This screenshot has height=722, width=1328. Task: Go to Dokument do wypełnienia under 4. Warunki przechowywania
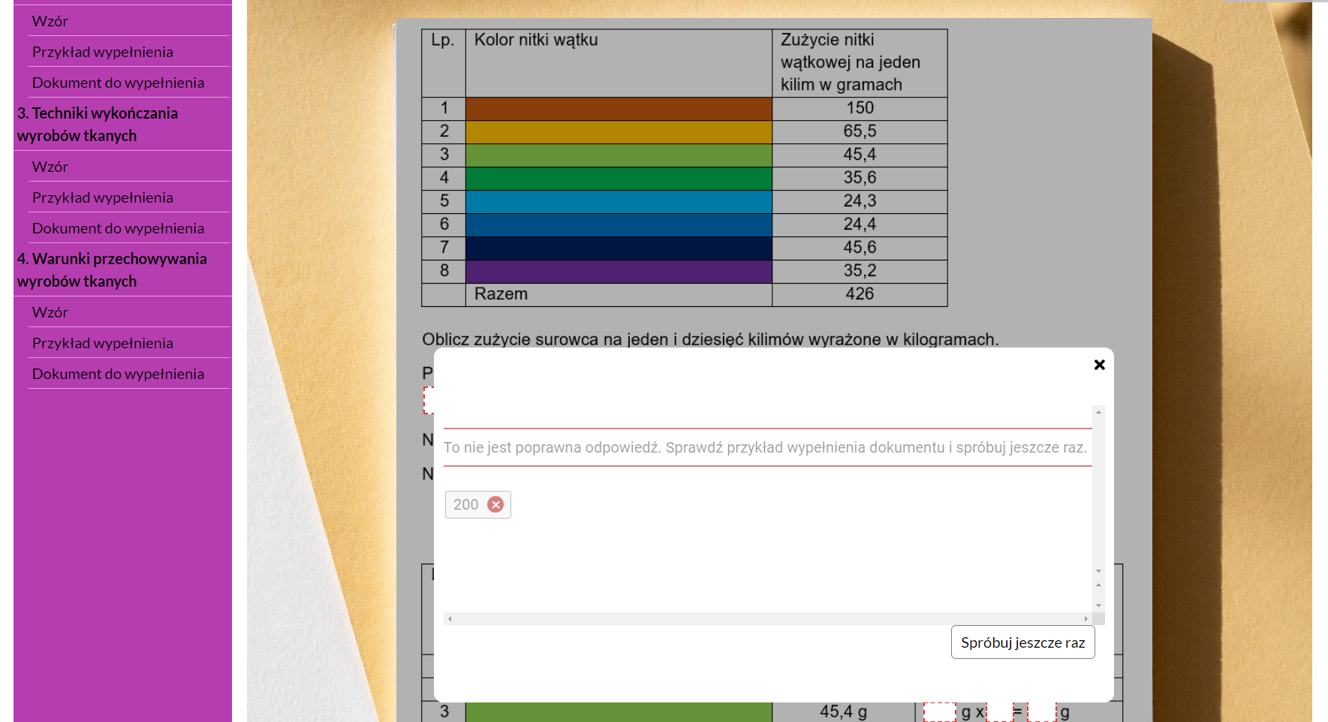[x=118, y=374]
